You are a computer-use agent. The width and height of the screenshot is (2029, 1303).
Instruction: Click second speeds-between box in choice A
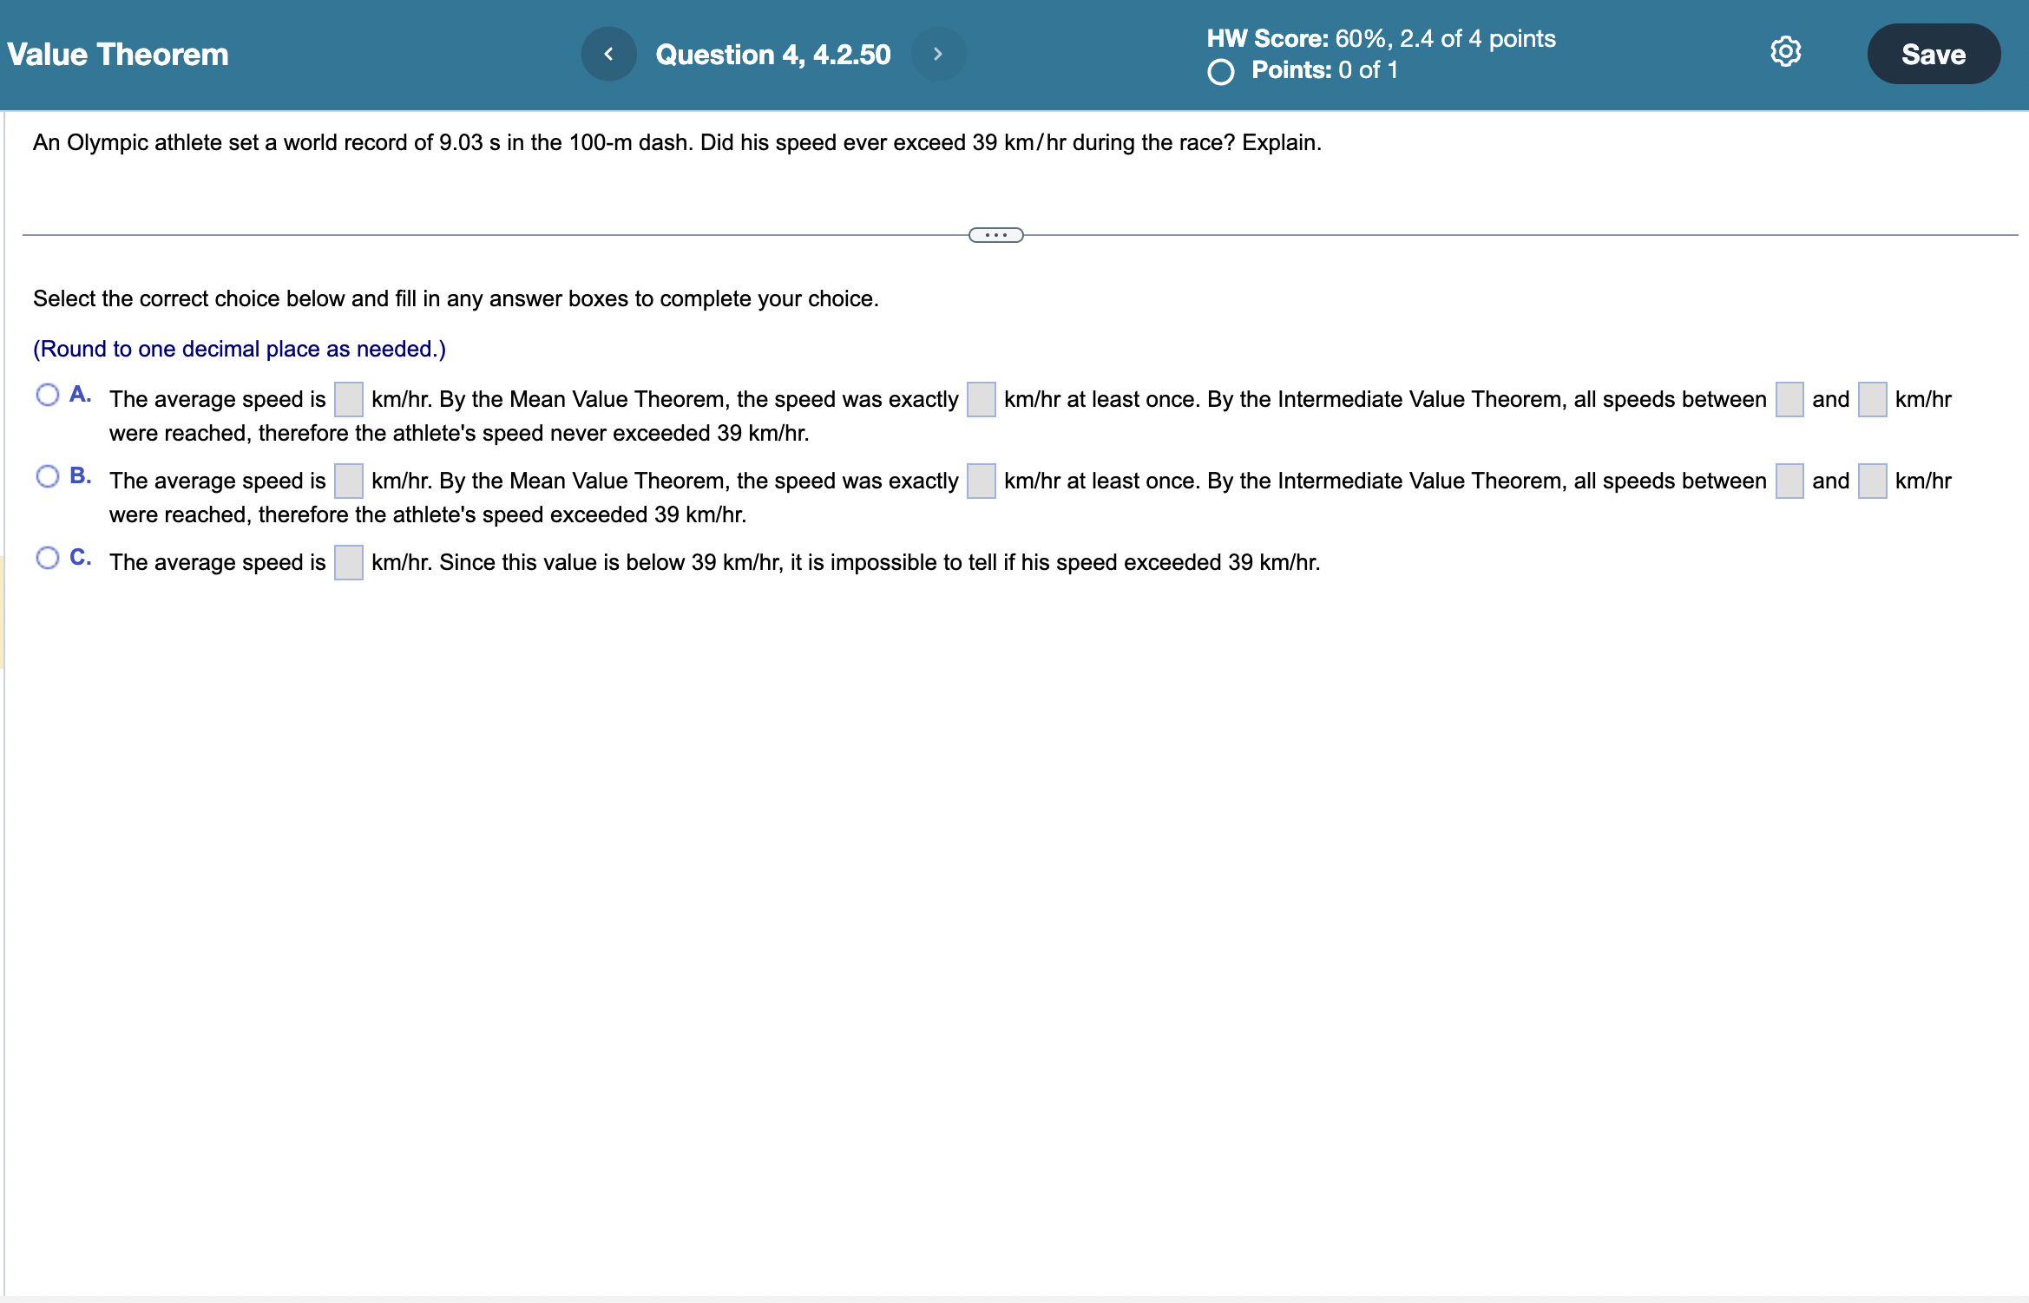coord(1872,400)
